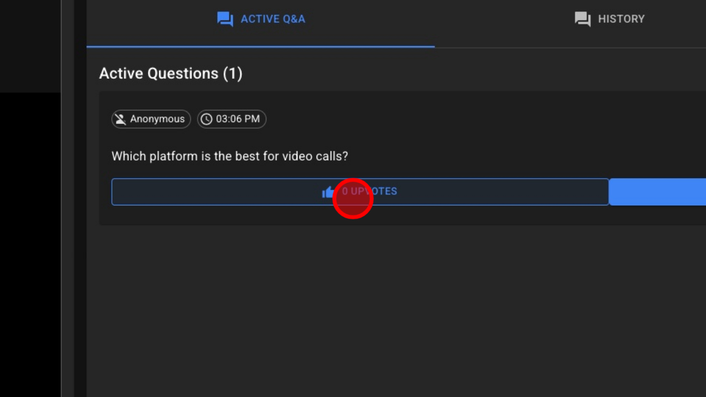Click the thumbs-up icon
Viewport: 706px width, 397px height.
coord(328,192)
